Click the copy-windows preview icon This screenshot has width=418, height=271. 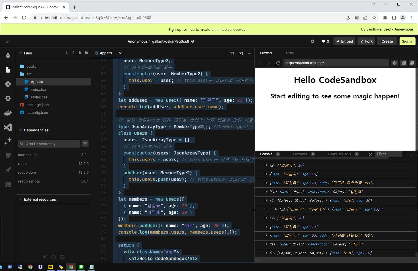403,63
